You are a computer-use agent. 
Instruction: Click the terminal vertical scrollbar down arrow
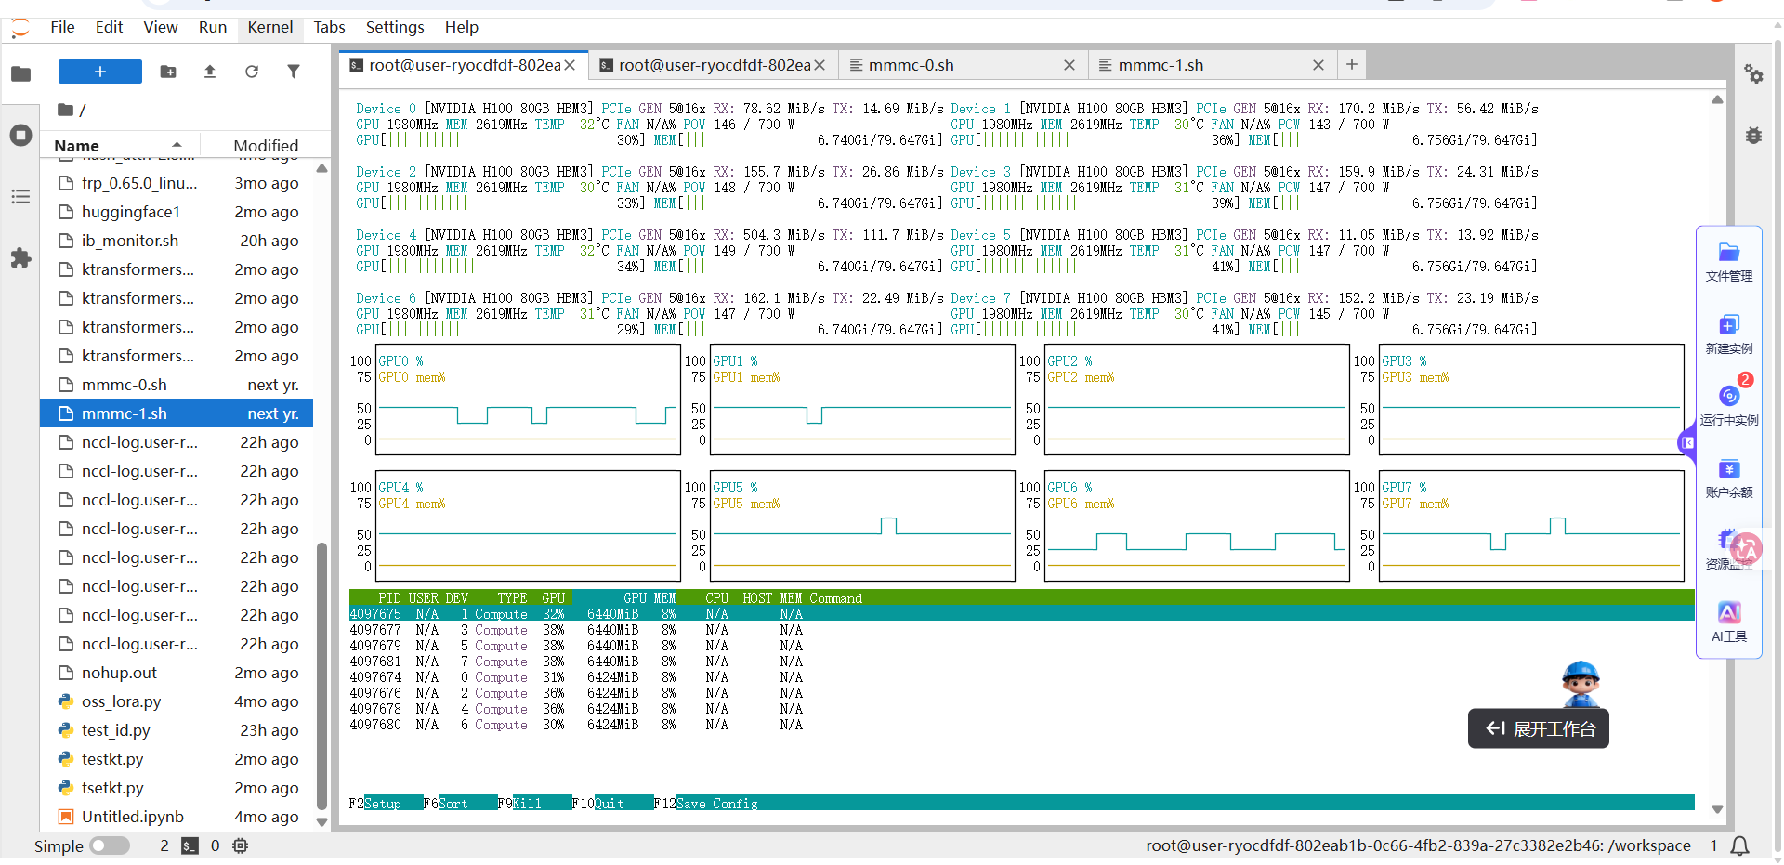tap(1717, 809)
